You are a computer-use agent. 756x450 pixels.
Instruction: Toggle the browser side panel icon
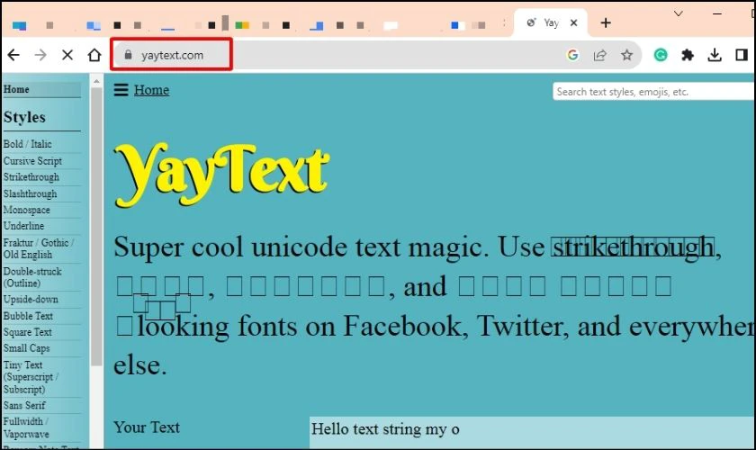point(742,55)
